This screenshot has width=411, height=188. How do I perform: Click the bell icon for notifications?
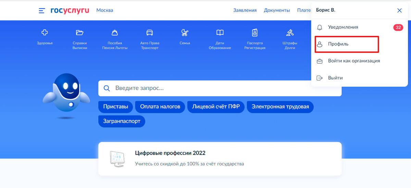tap(320, 27)
